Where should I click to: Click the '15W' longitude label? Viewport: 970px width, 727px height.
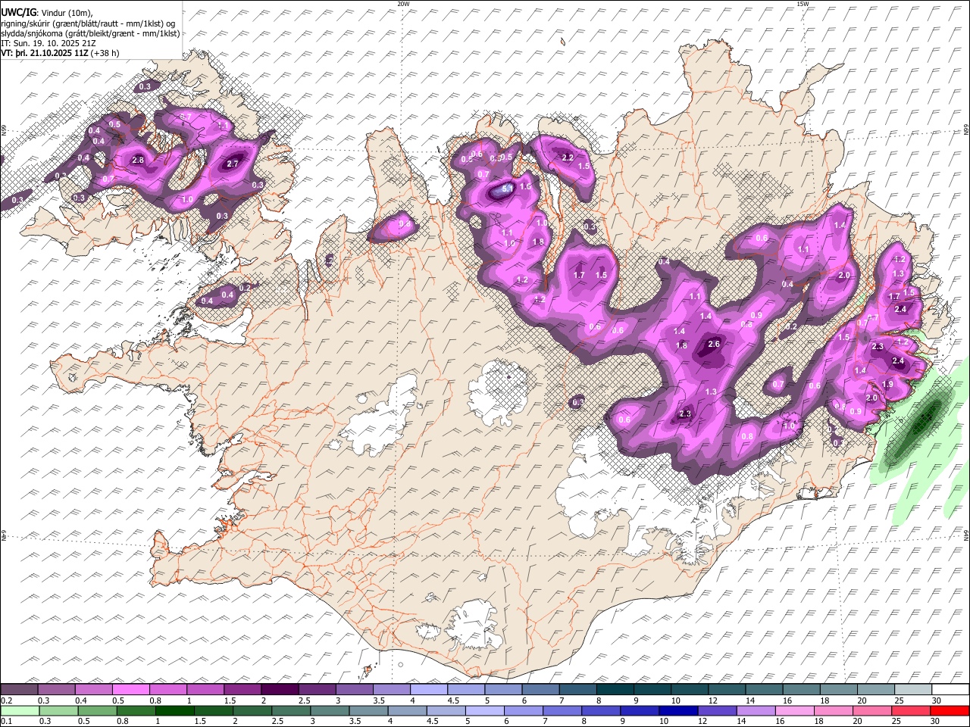[x=803, y=4]
